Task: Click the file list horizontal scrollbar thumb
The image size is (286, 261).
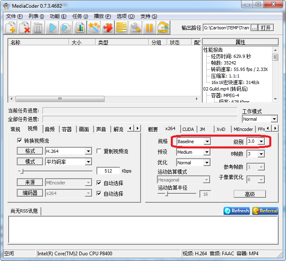Action: [x=60, y=99]
